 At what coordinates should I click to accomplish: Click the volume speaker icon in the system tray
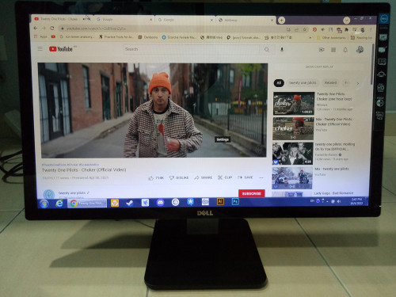pyautogui.click(x=339, y=201)
